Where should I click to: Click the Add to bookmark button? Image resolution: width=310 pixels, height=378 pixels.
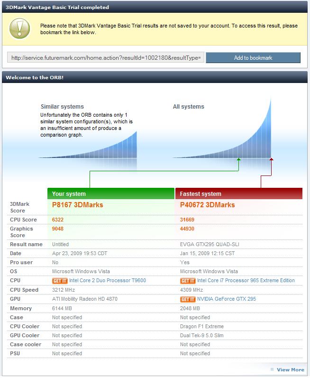[x=253, y=58]
